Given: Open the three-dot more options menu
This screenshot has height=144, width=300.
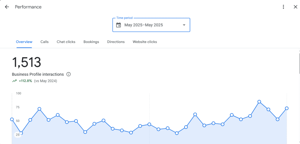Looking at the screenshot, I should click(x=283, y=7).
